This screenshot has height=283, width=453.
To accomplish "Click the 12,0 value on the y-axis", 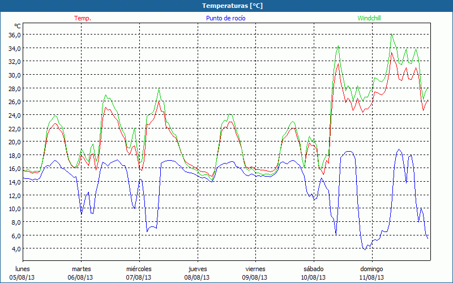I will (x=14, y=195).
